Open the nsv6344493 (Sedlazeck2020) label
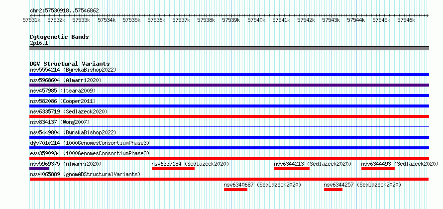Viewport: 443px width, 209px height. 400,164
